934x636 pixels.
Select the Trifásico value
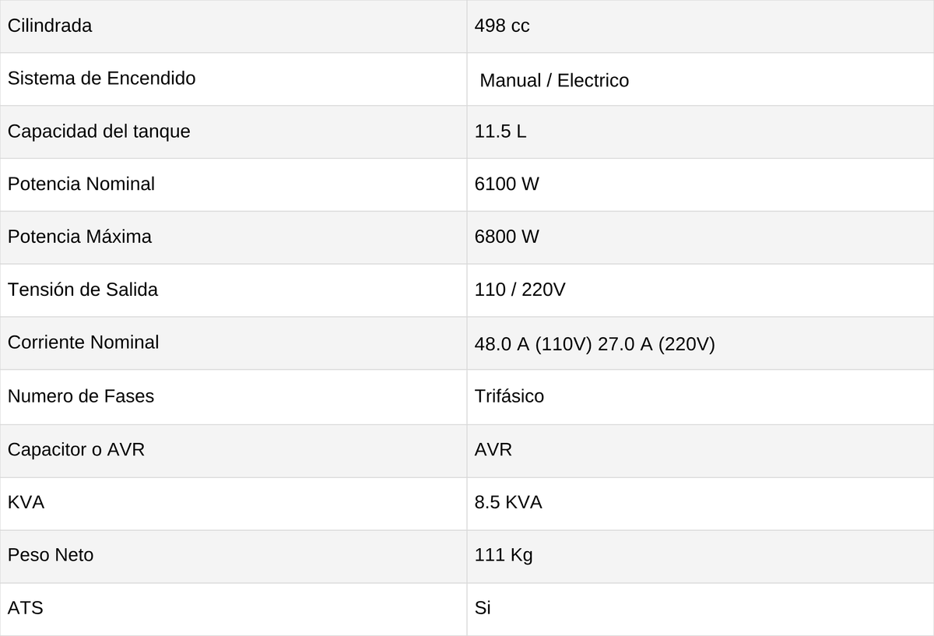coord(509,395)
